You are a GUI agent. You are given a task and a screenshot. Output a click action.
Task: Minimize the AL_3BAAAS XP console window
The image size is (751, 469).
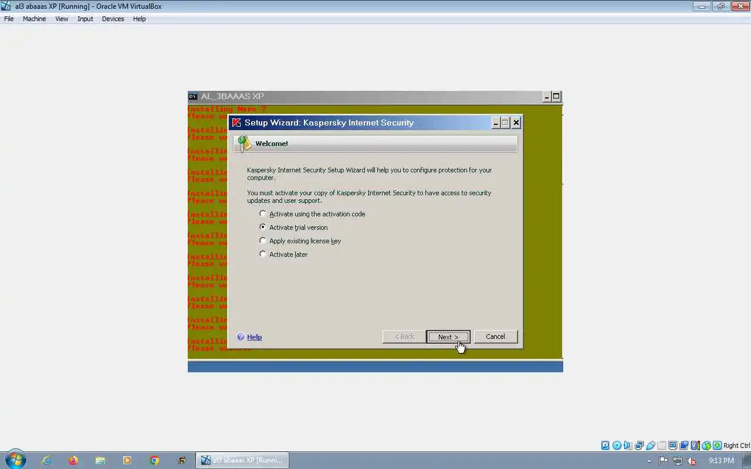click(547, 97)
